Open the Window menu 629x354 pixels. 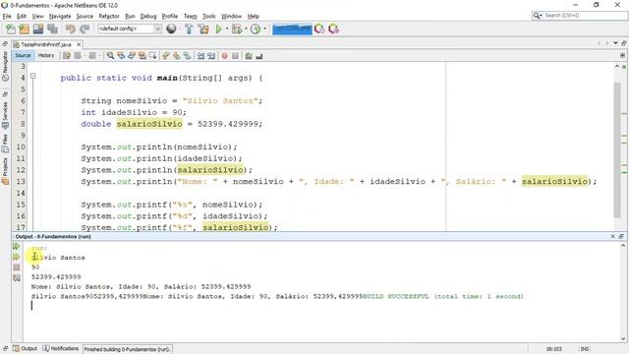232,16
